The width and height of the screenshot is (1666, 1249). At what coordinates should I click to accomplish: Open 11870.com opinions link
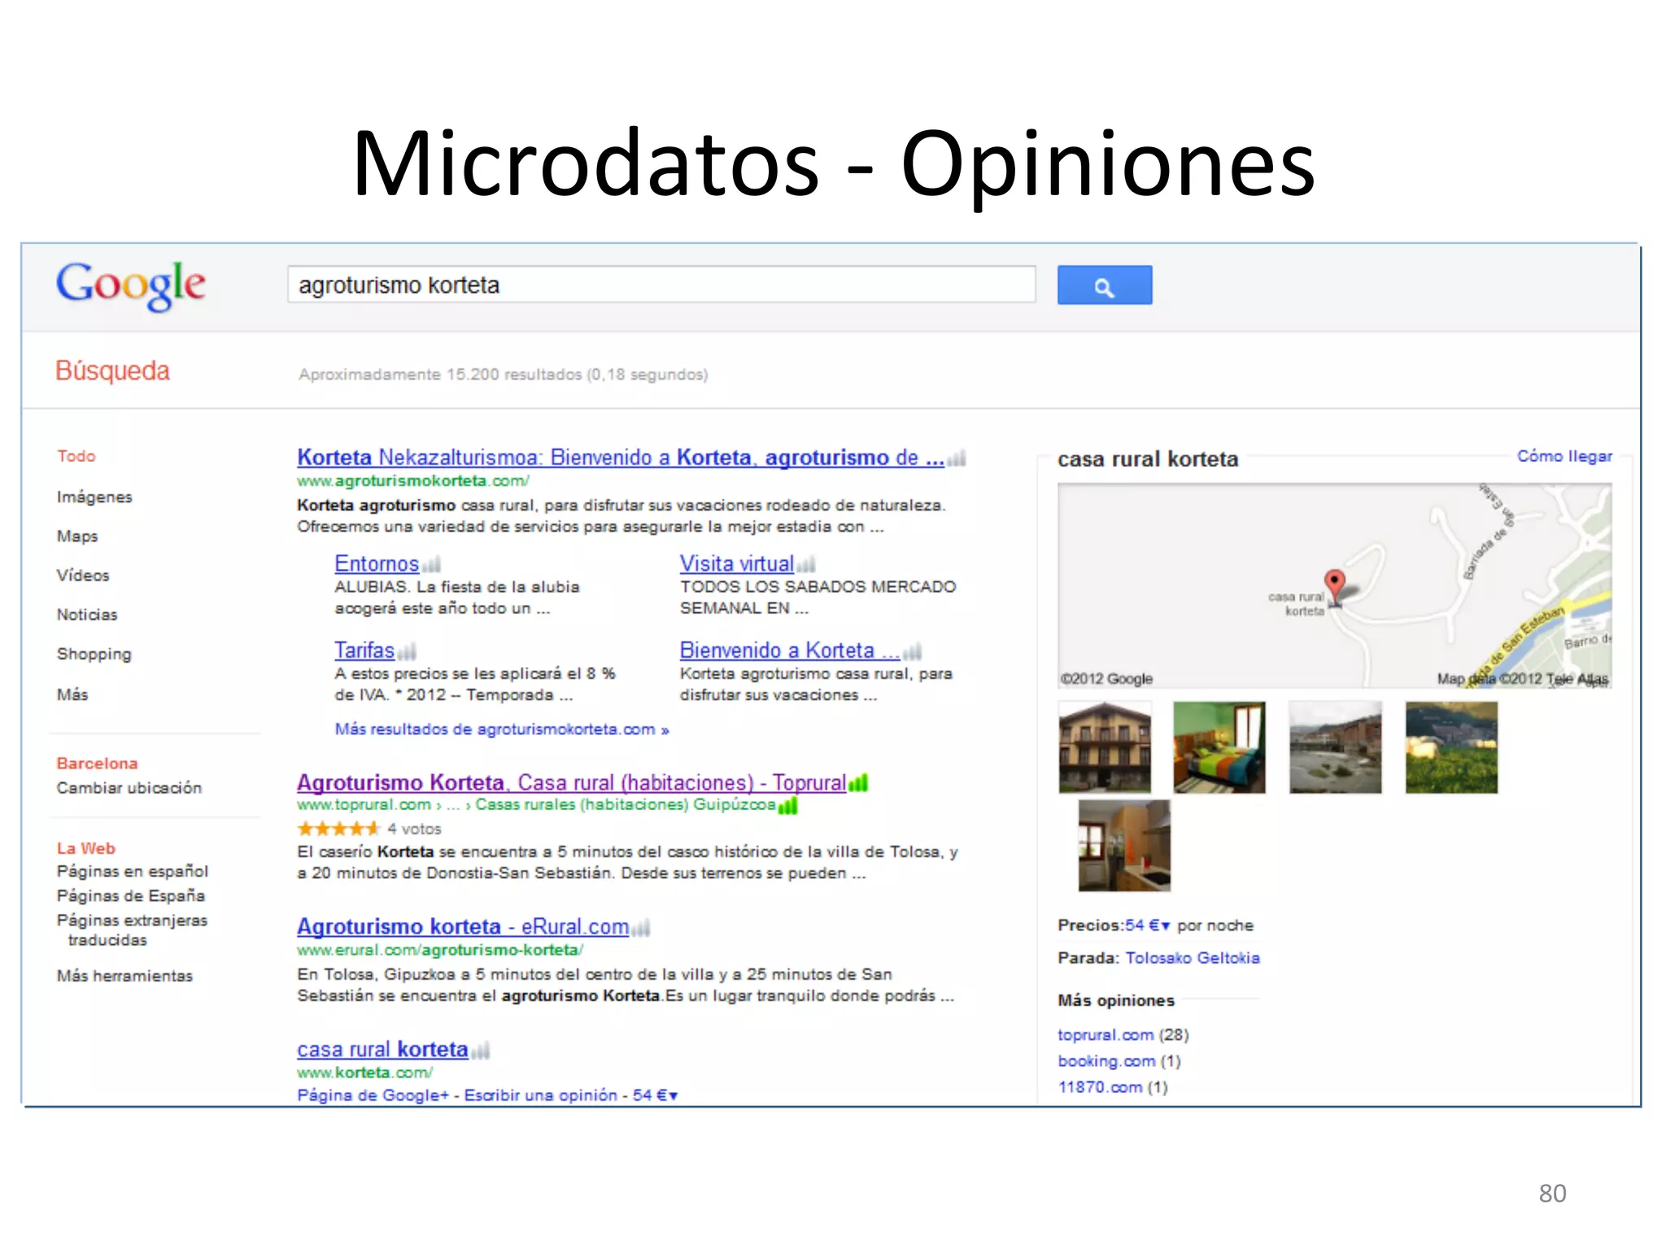[1100, 1087]
